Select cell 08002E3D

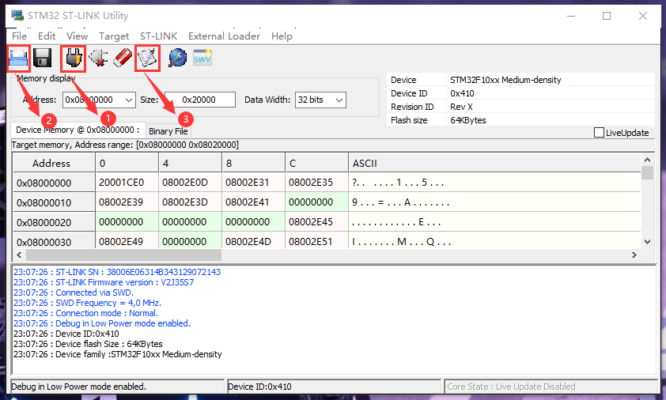(x=191, y=202)
